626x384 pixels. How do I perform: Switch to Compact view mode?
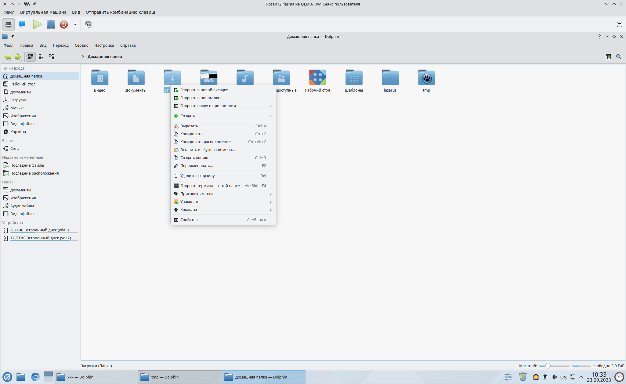pyautogui.click(x=41, y=57)
